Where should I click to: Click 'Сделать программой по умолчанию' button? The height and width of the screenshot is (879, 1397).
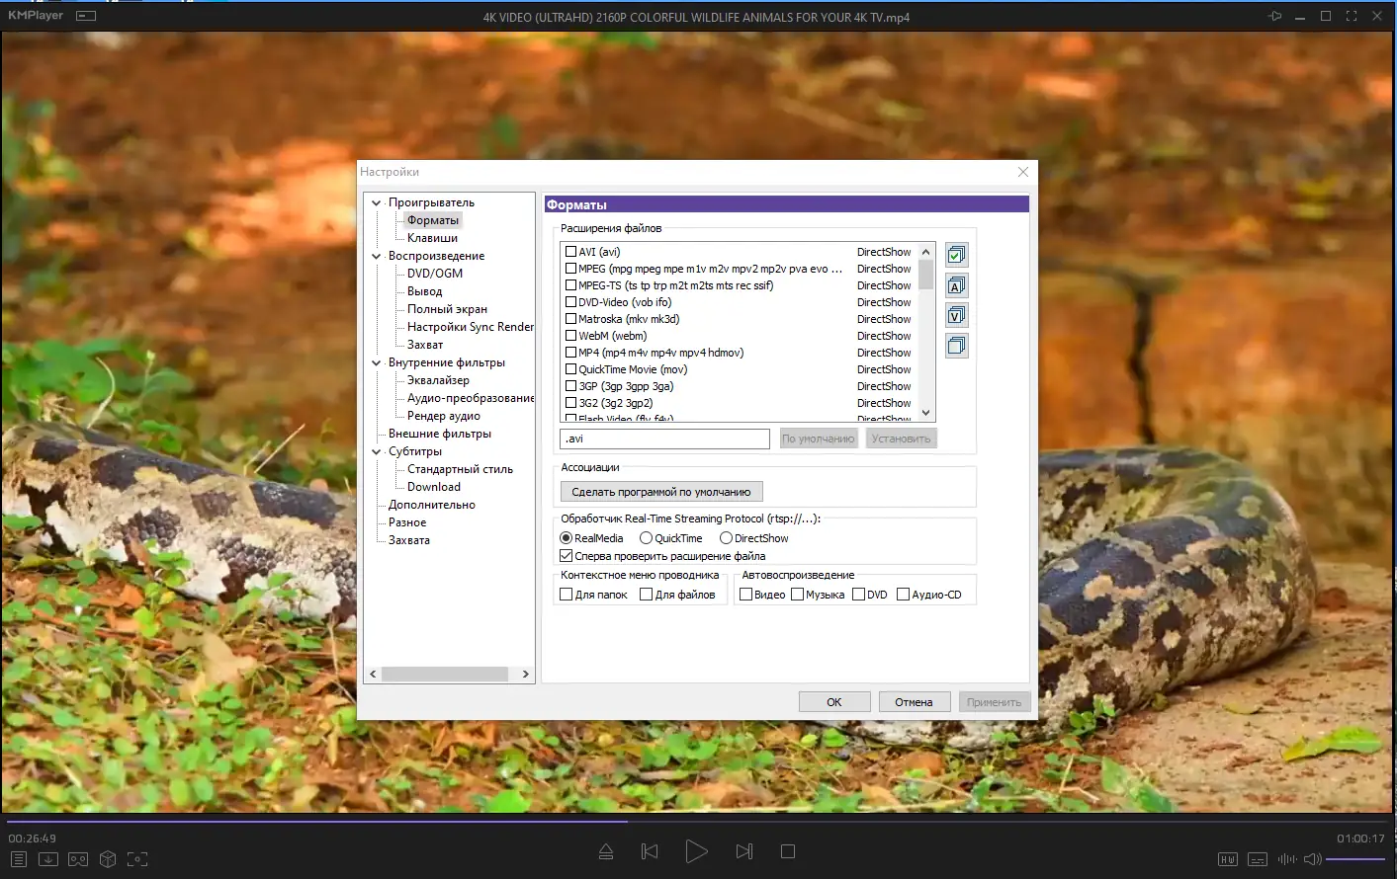point(661,492)
